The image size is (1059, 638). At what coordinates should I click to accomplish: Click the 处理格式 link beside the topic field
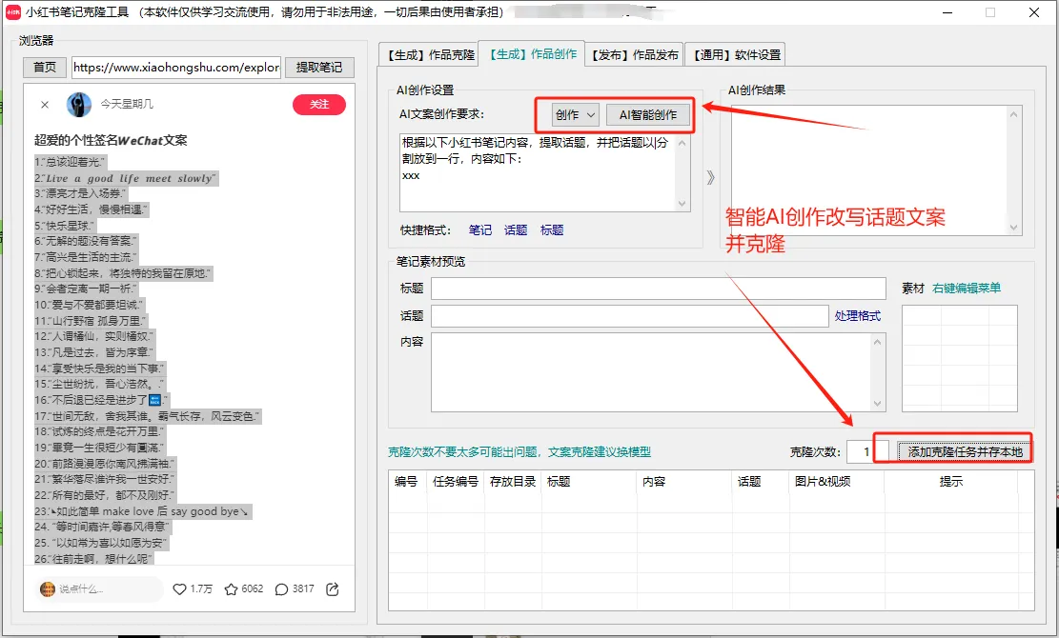pos(856,313)
